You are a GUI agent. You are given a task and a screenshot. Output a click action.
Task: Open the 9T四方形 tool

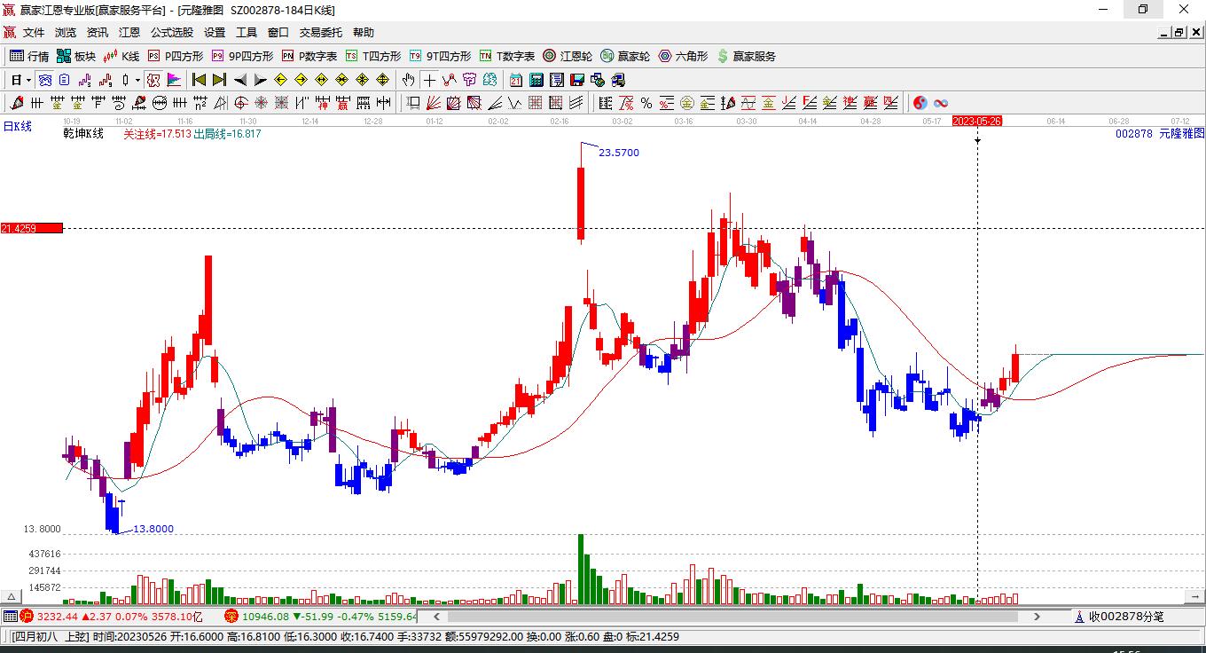point(440,56)
